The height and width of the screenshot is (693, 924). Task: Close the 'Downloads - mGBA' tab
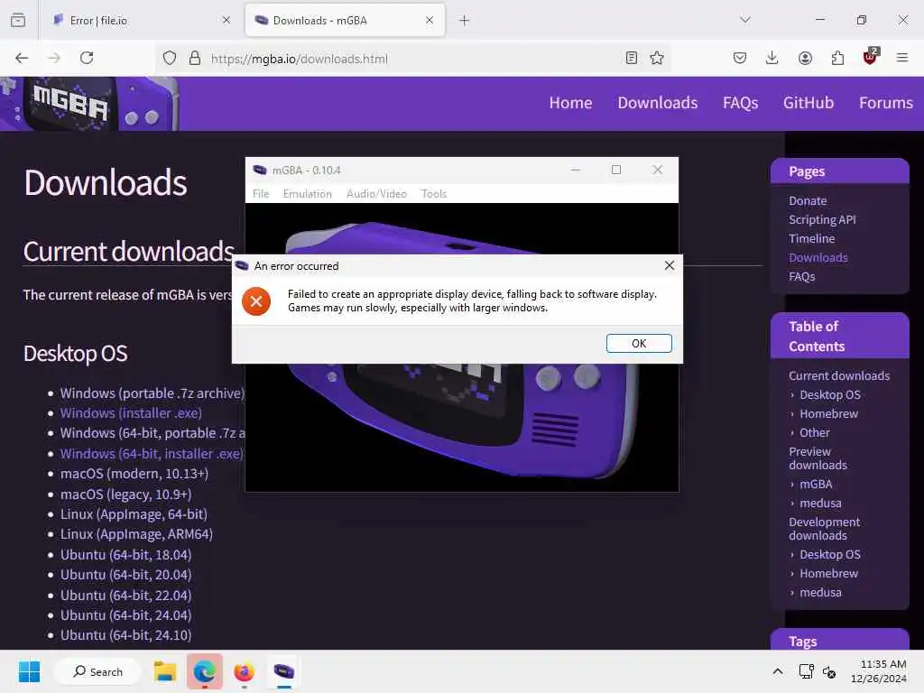pos(429,20)
